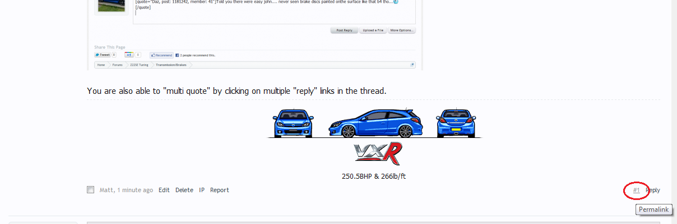The image size is (677, 224).
Task: Edit this post via the Edit link
Action: (x=164, y=190)
